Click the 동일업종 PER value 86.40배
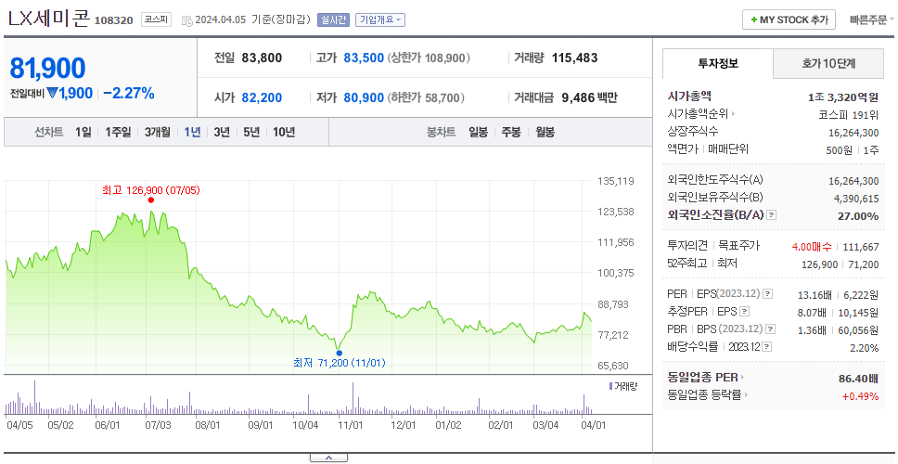 click(x=858, y=378)
